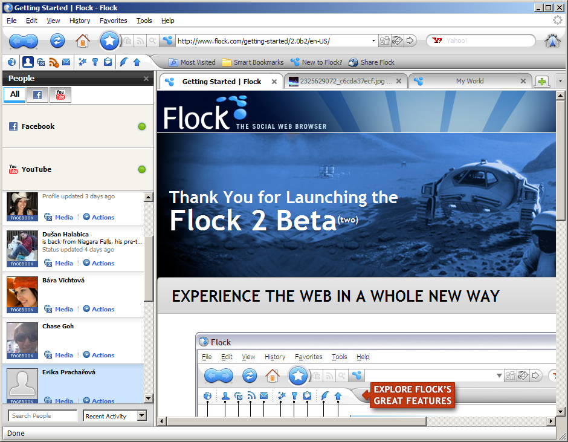Screen dimensions: 568x442
Task: Open the Media Bar toolbar icon
Action: 40,62
